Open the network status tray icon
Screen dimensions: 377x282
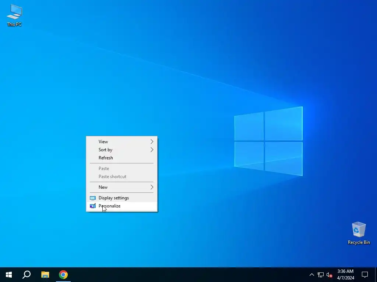pyautogui.click(x=321, y=275)
